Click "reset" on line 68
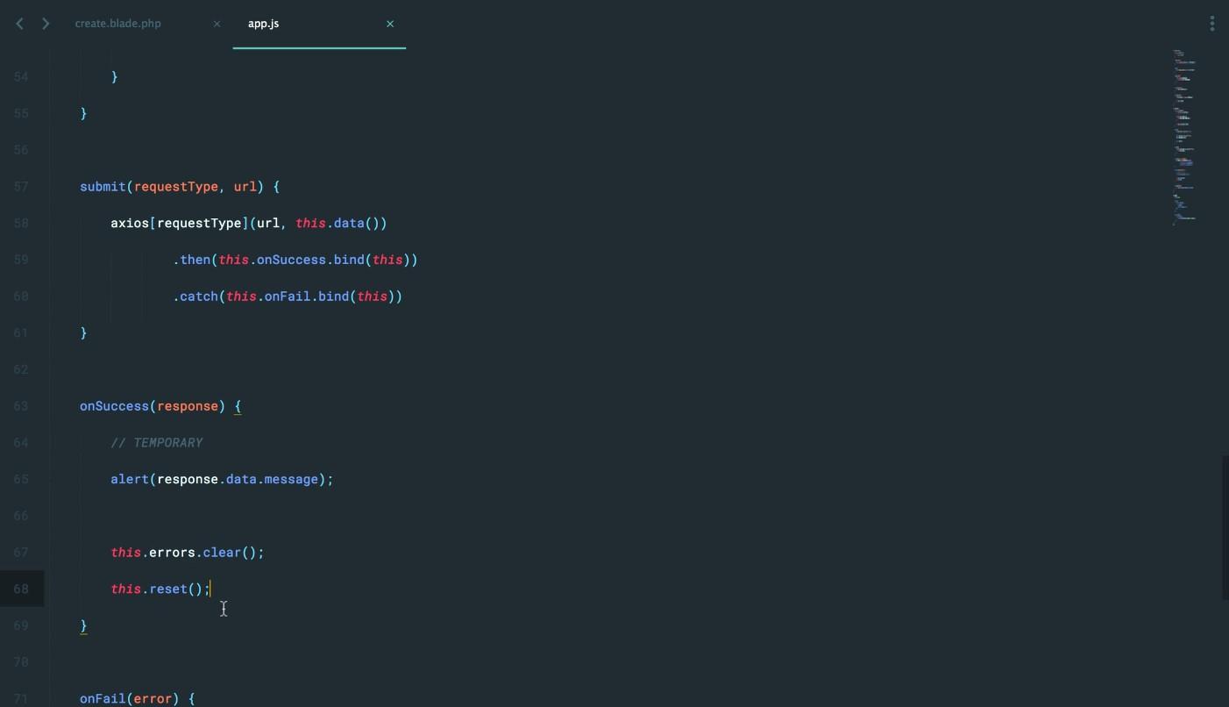 (x=168, y=589)
